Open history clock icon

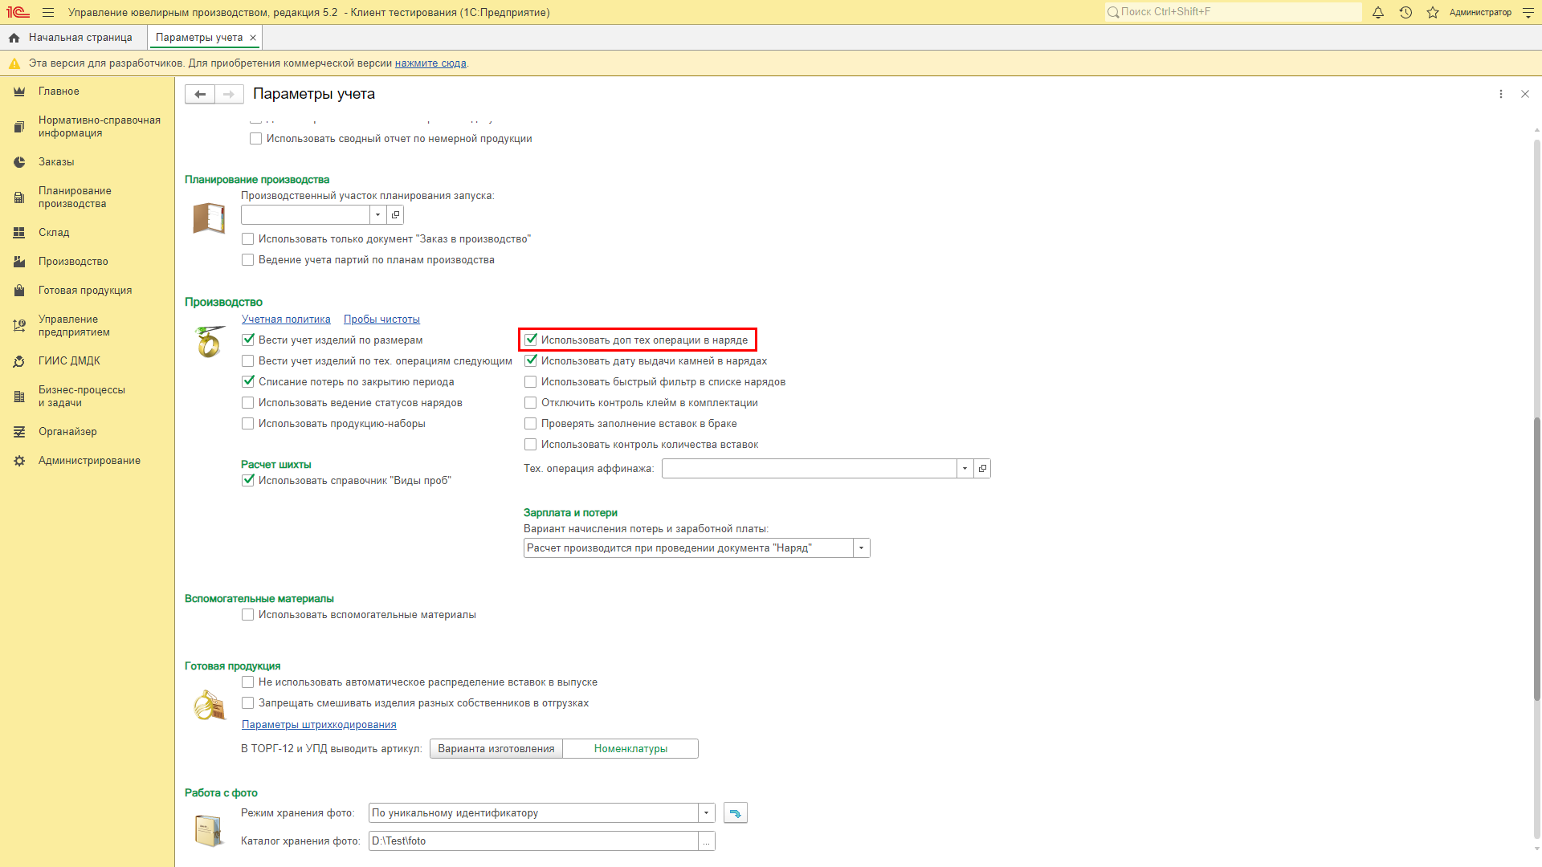click(1405, 12)
